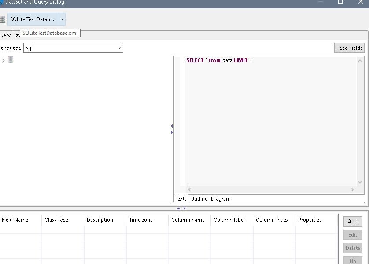
Task: Click the down-pointing sash arrow above fields table
Action: 184,208
